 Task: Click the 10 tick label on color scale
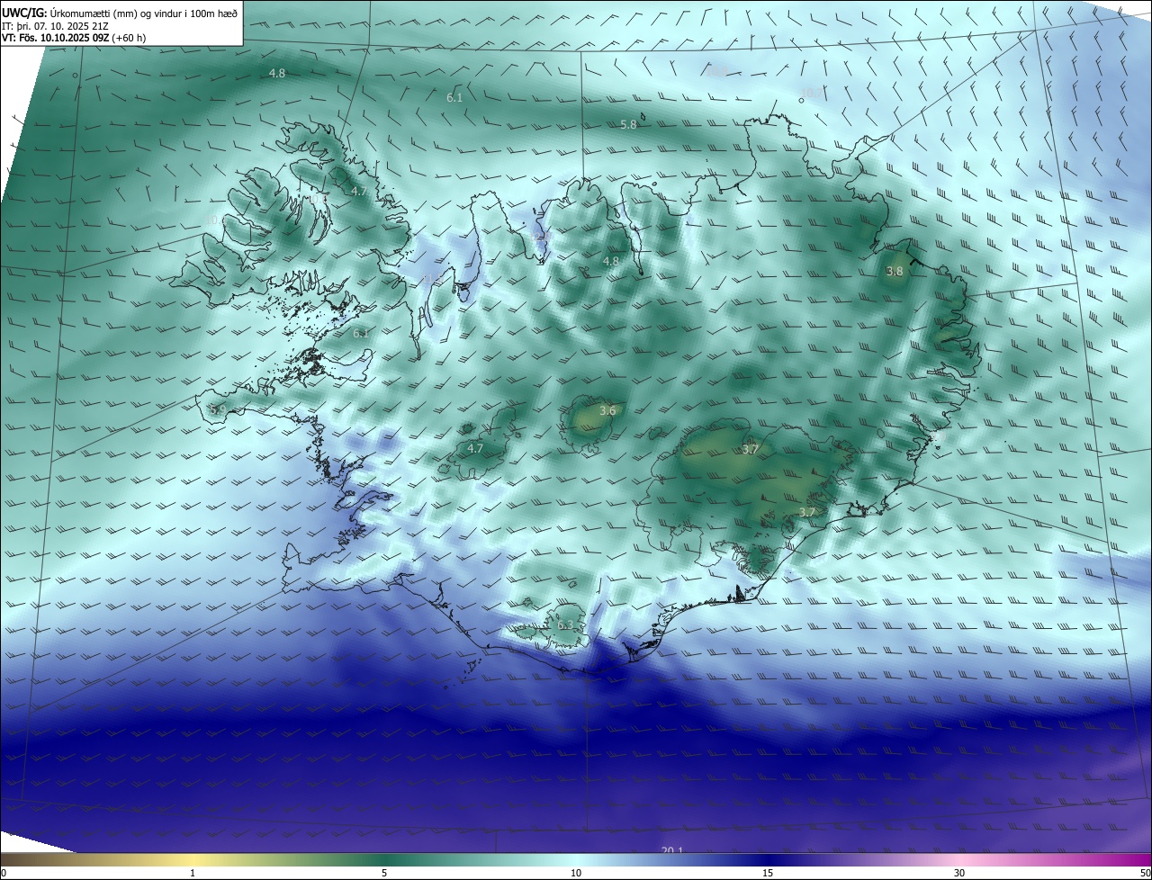pyautogui.click(x=576, y=873)
